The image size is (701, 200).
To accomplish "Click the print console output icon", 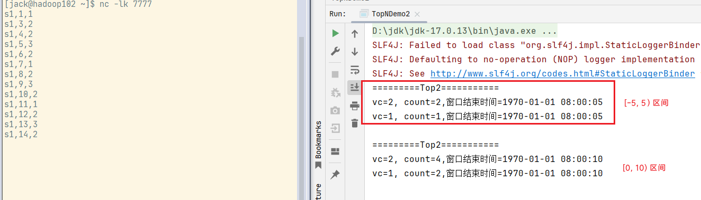I will tap(355, 106).
